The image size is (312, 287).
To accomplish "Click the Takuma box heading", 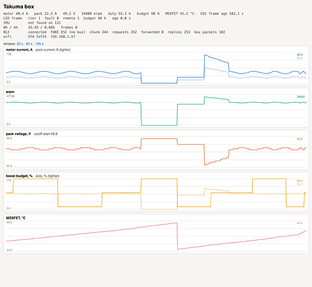I will [19, 6].
